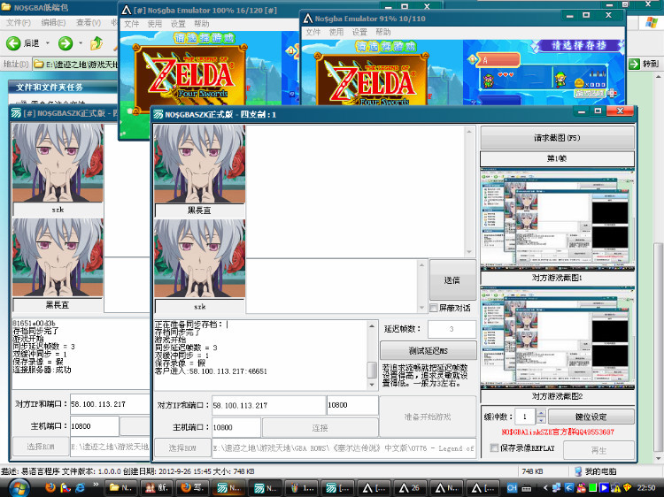
Task: Click the IP field showing 58.100.113.217 in front window
Action: [x=268, y=405]
